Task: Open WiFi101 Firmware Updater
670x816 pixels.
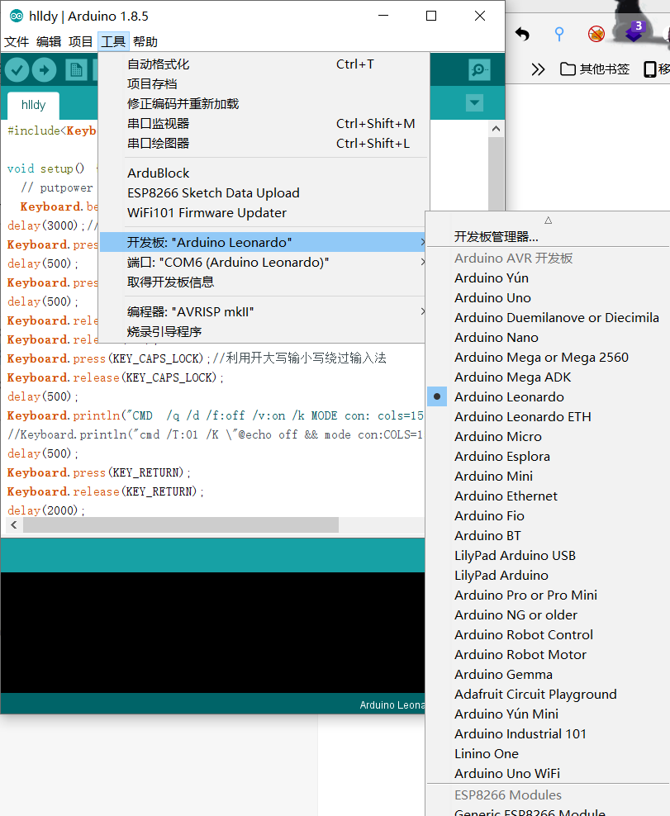Action: [x=264, y=212]
